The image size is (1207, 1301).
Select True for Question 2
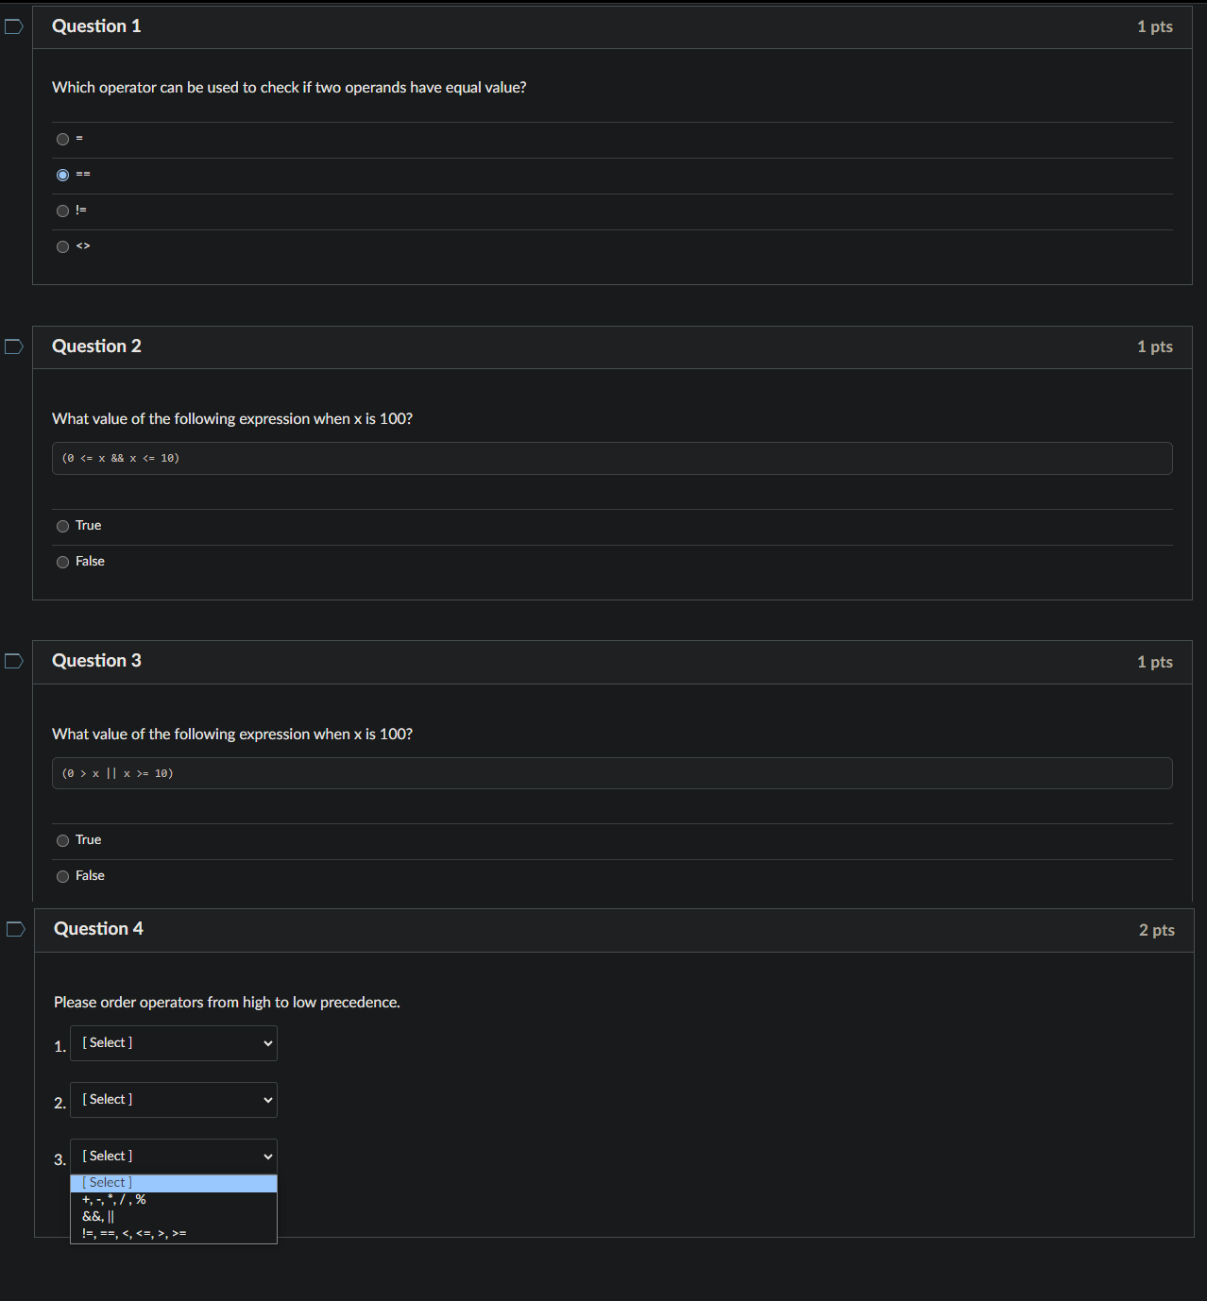(62, 526)
